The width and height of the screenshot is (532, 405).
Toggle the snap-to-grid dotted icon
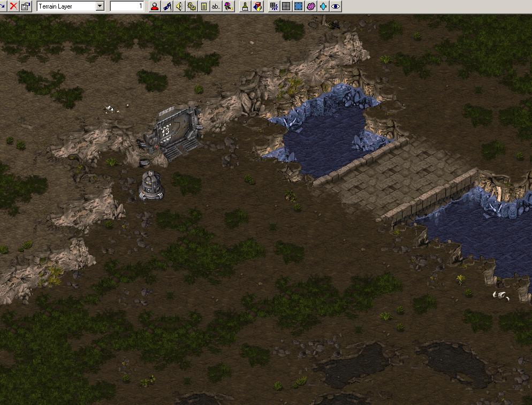click(x=274, y=6)
